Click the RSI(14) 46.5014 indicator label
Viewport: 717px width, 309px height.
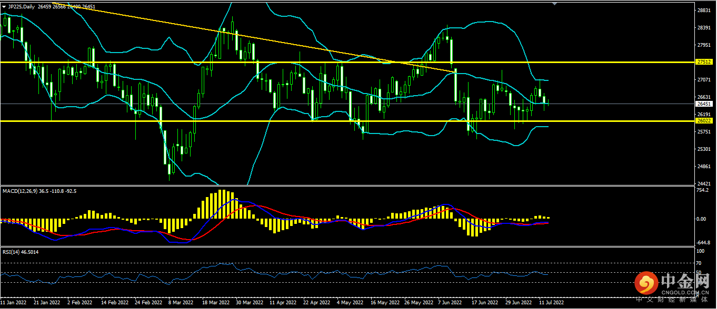coord(20,252)
